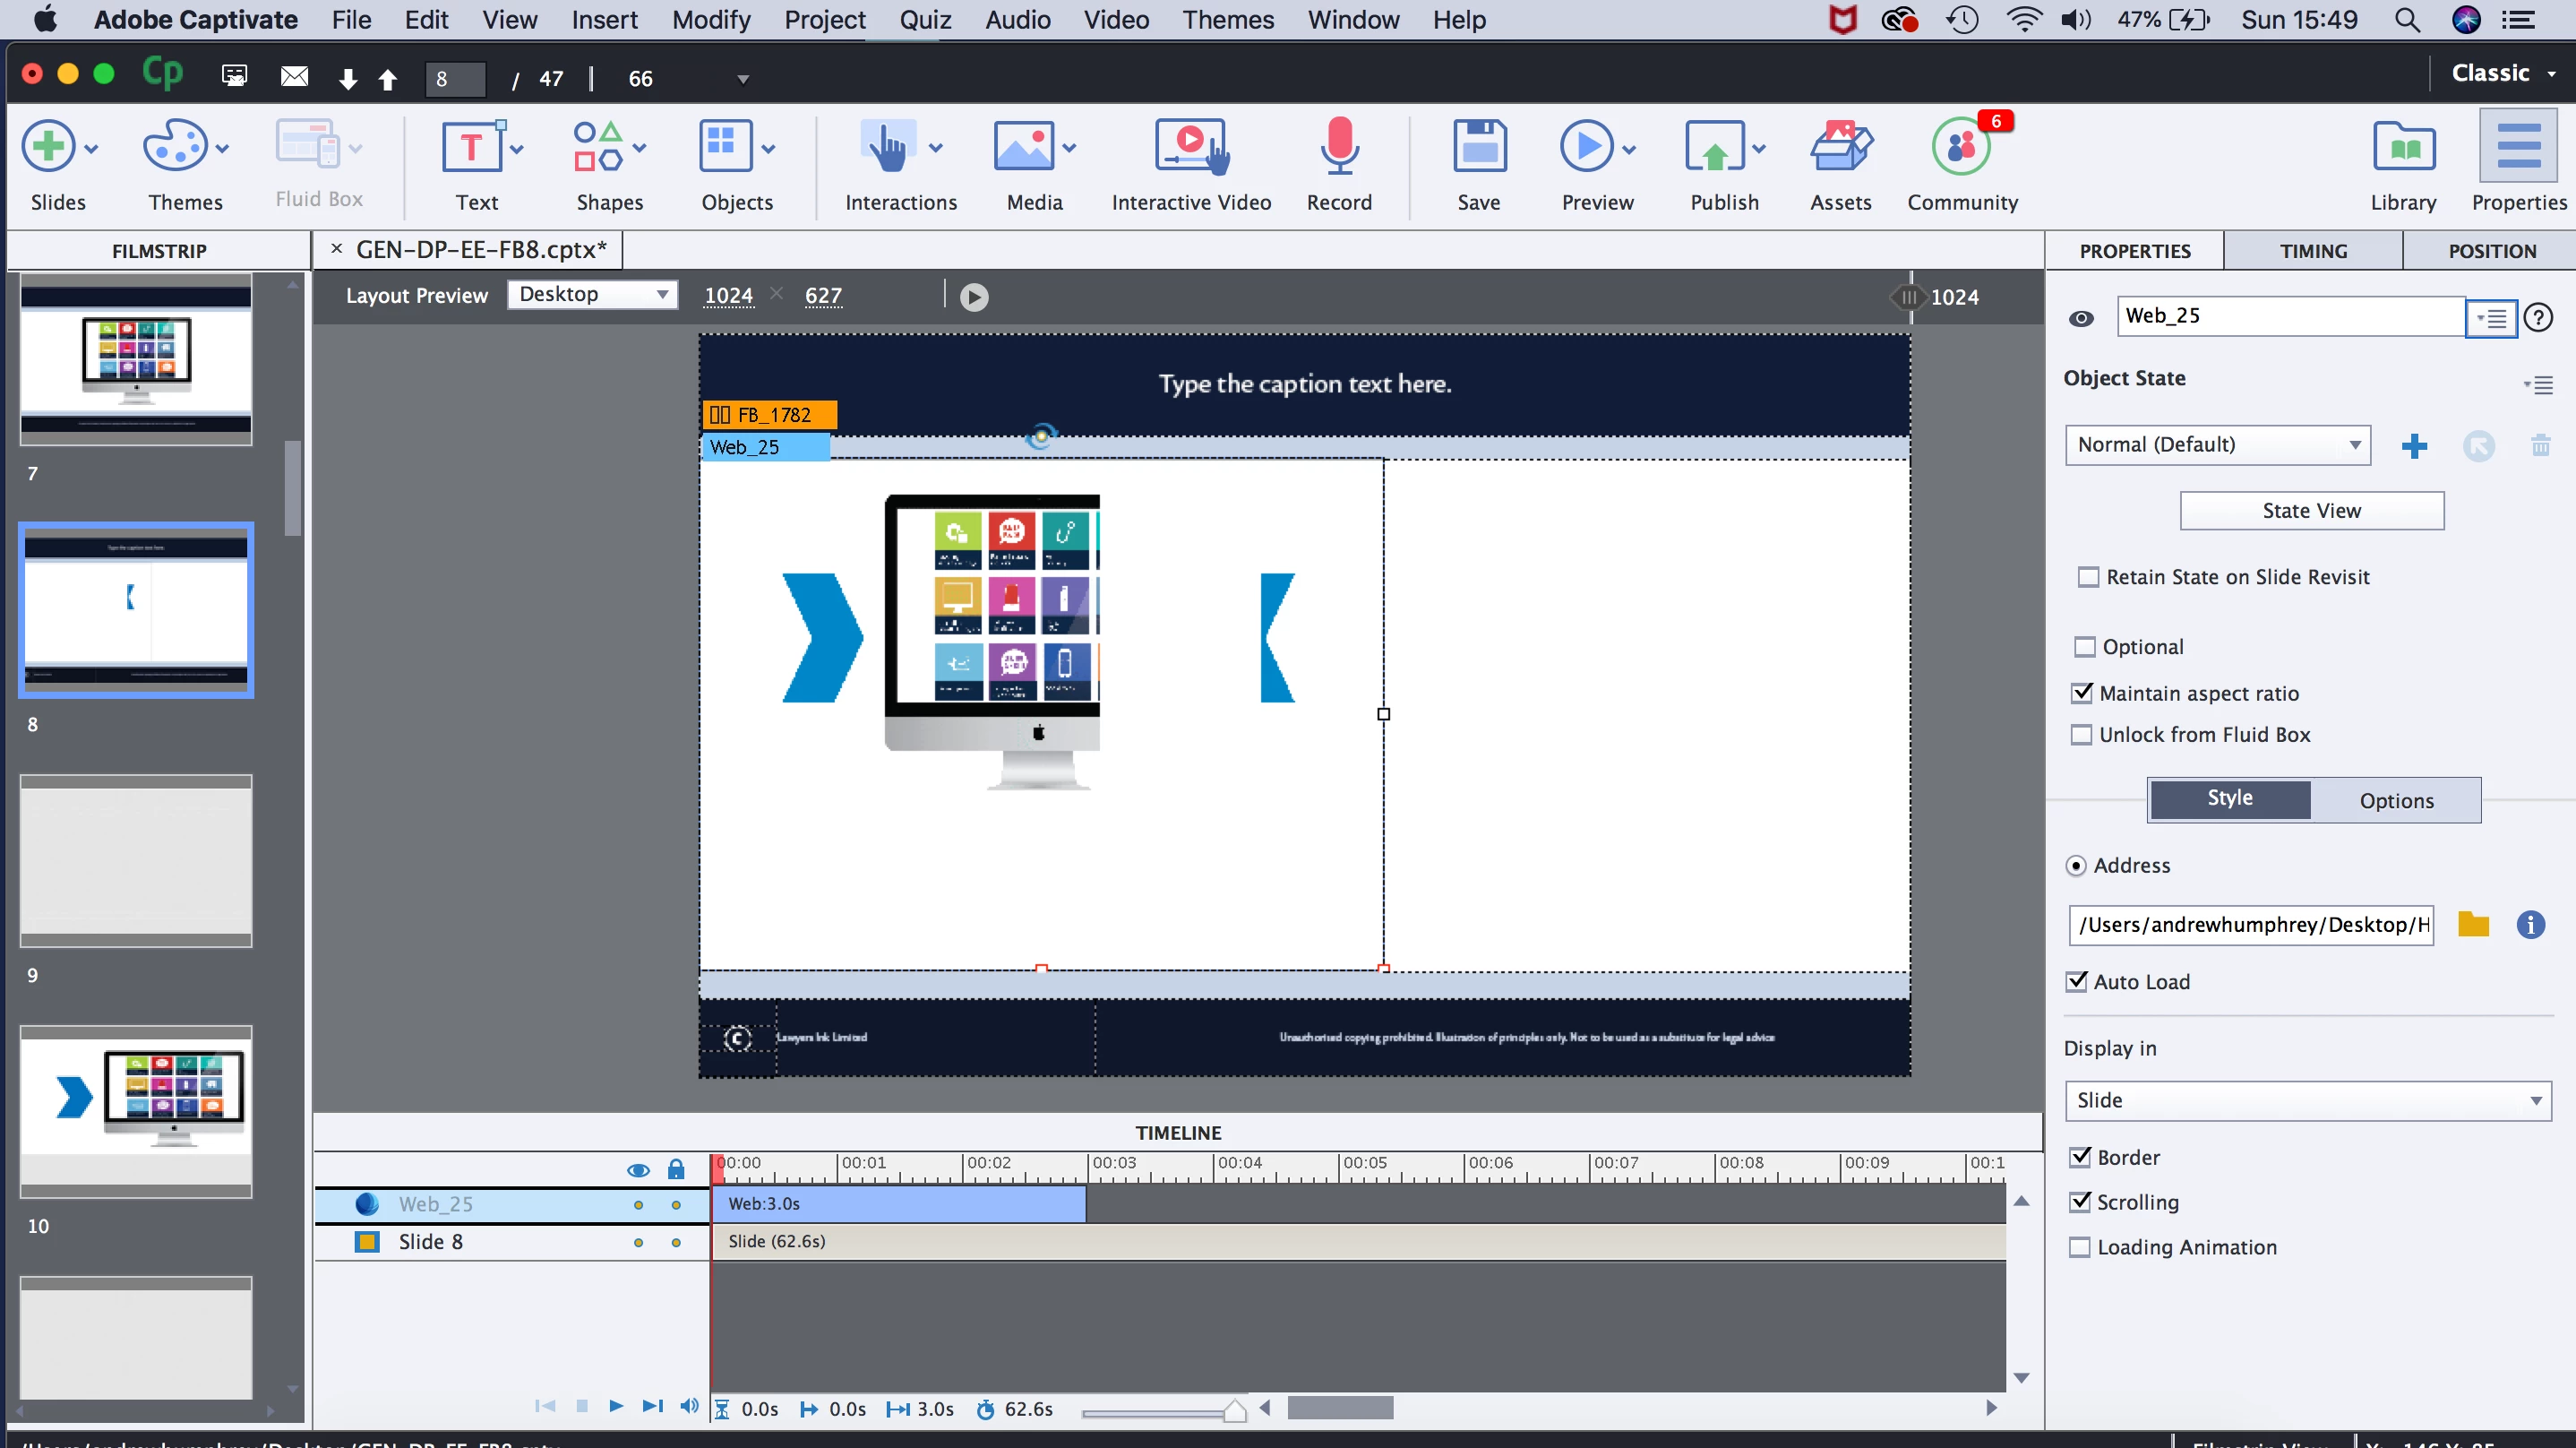The height and width of the screenshot is (1448, 2576).
Task: Click the State View button
Action: pos(2311,512)
